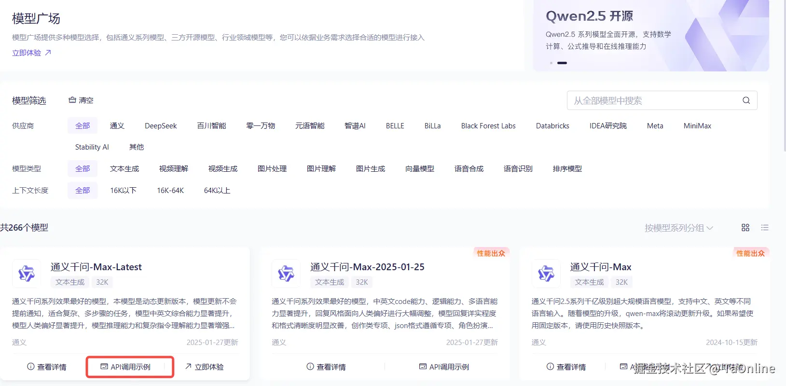Image resolution: width=786 pixels, height=386 pixels.
Task: Click 立即体验 on 通义千问-Max-Latest card
Action: click(x=205, y=367)
